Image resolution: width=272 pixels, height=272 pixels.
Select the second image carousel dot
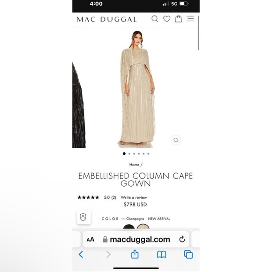(x=129, y=154)
